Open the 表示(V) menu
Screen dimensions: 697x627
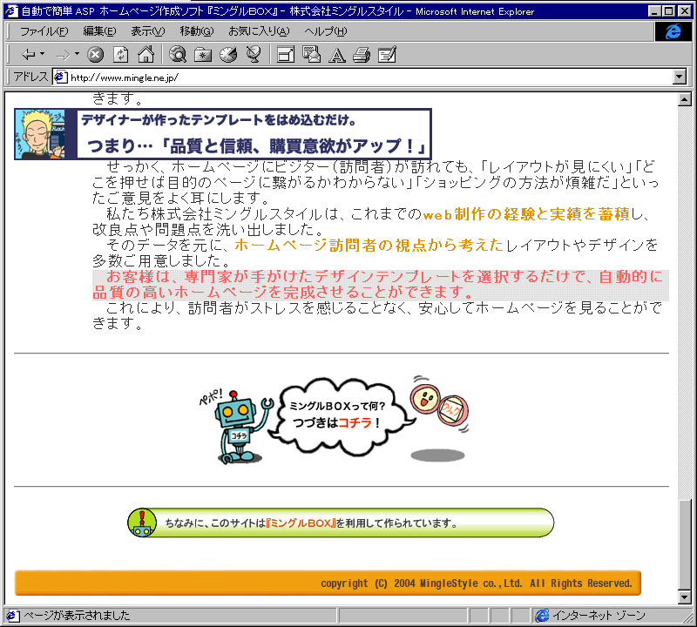147,31
